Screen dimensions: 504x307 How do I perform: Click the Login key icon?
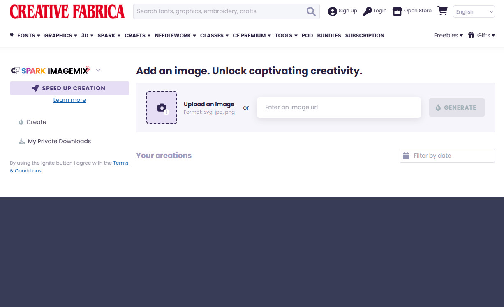click(367, 11)
